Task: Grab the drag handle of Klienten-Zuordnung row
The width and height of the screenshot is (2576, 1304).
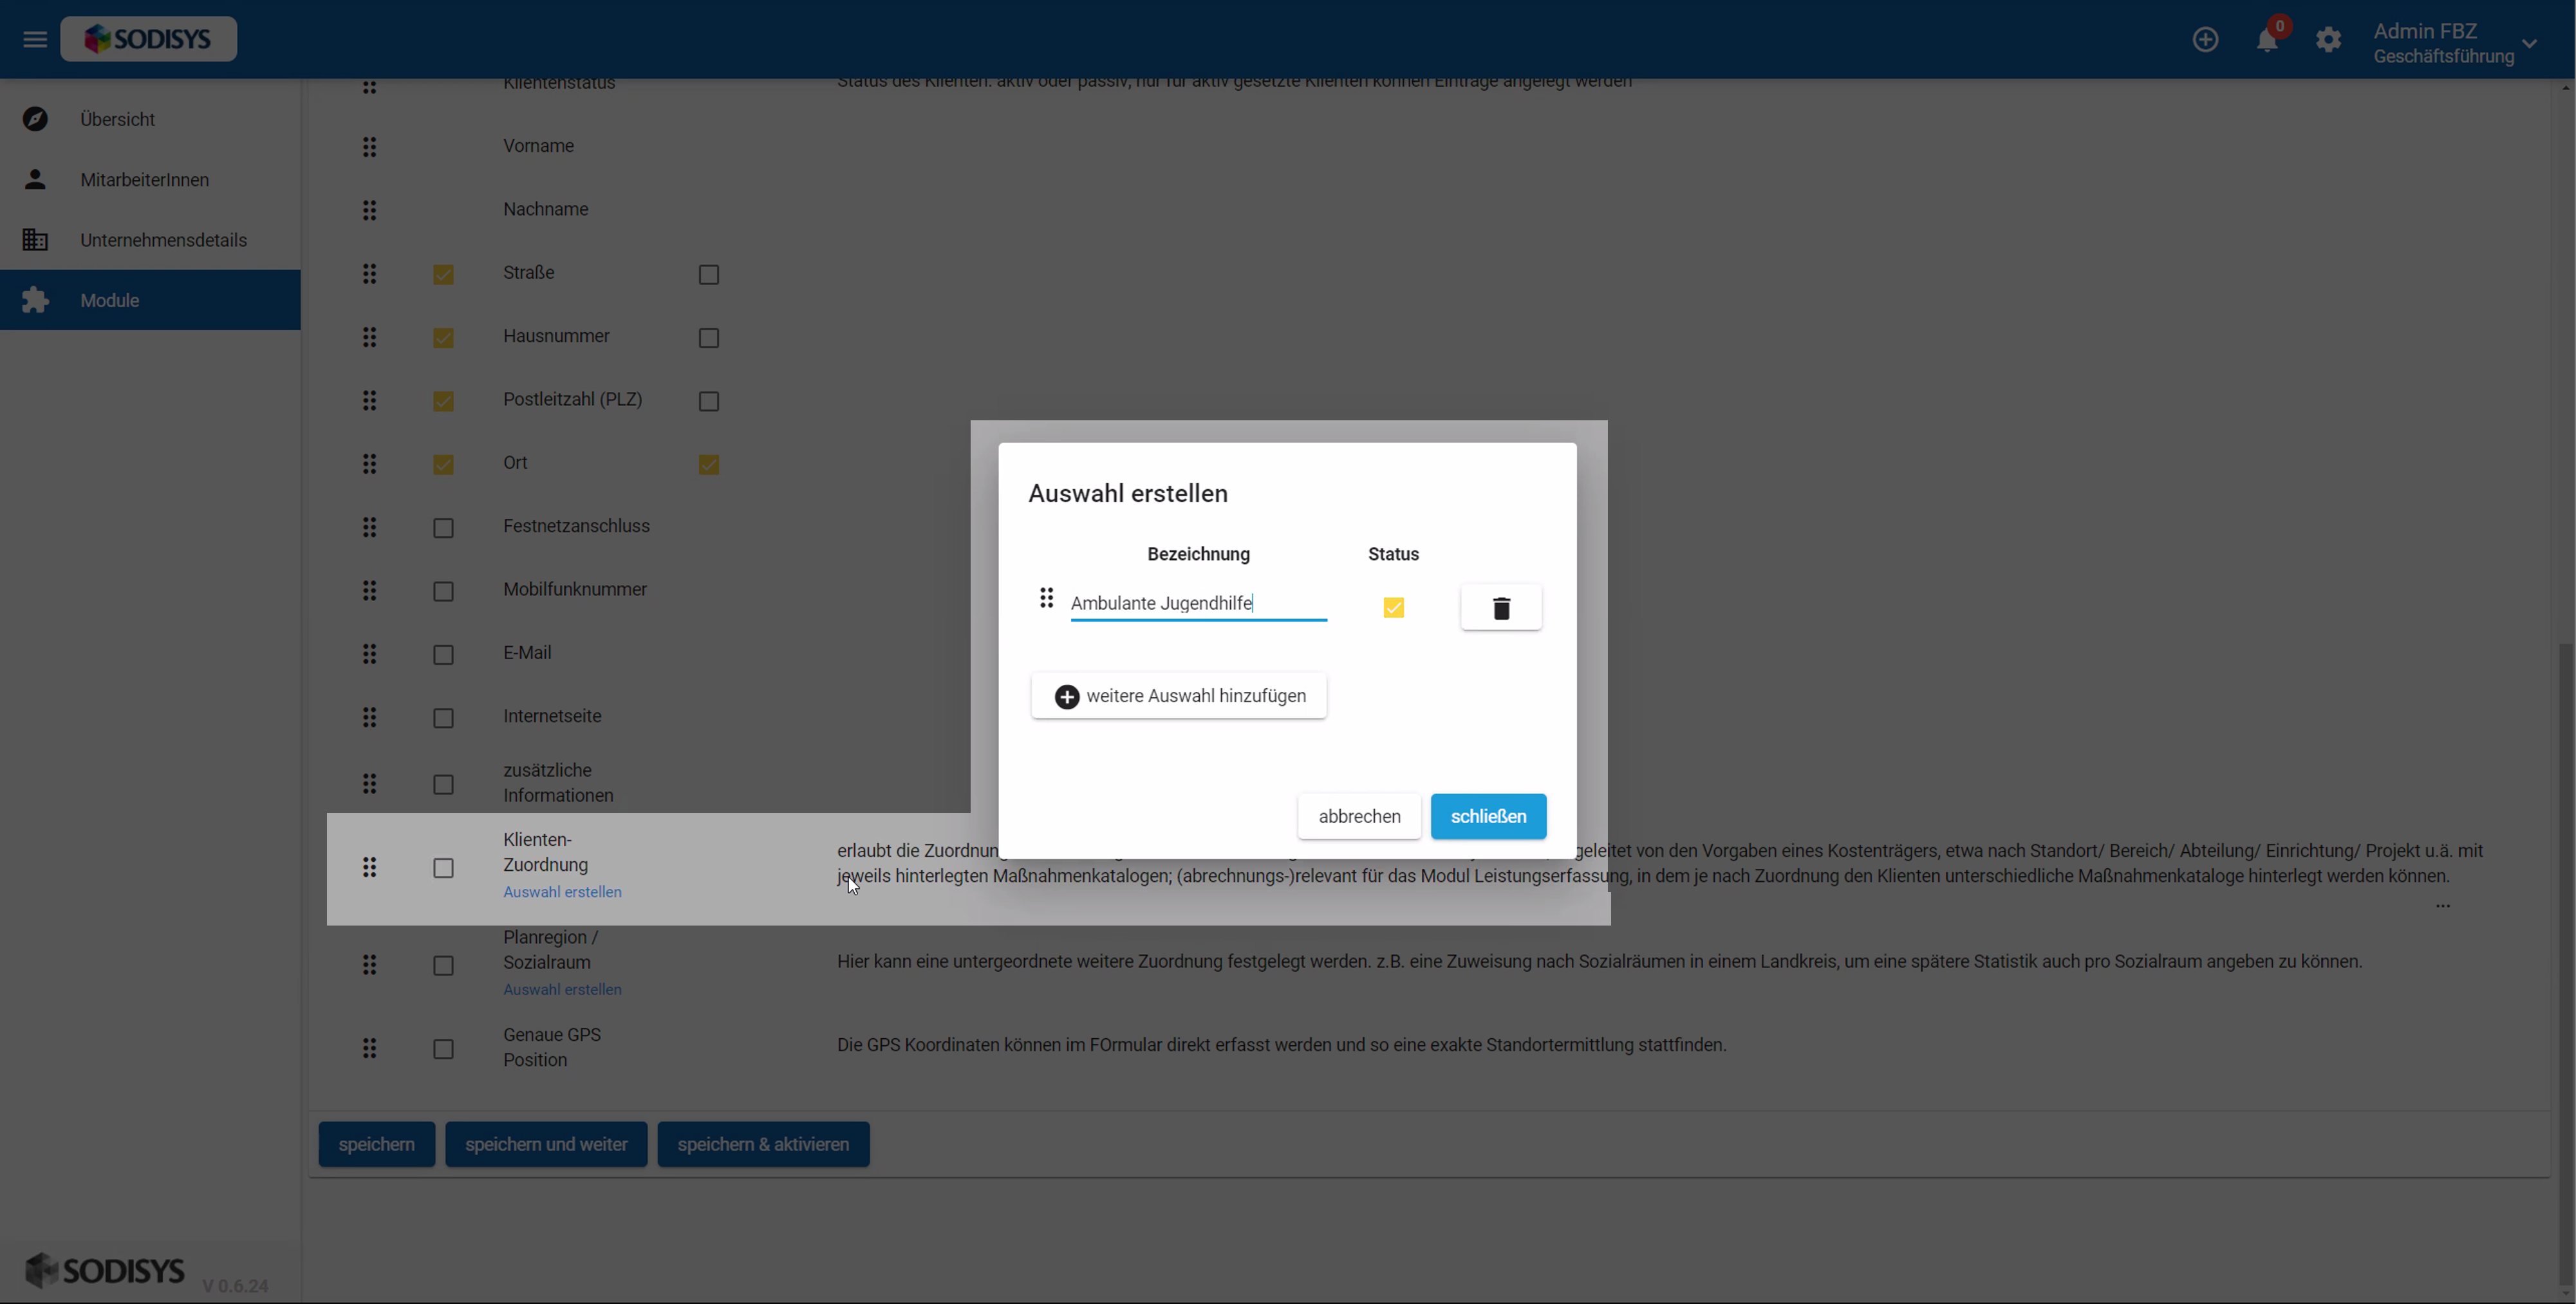Action: coord(369,867)
